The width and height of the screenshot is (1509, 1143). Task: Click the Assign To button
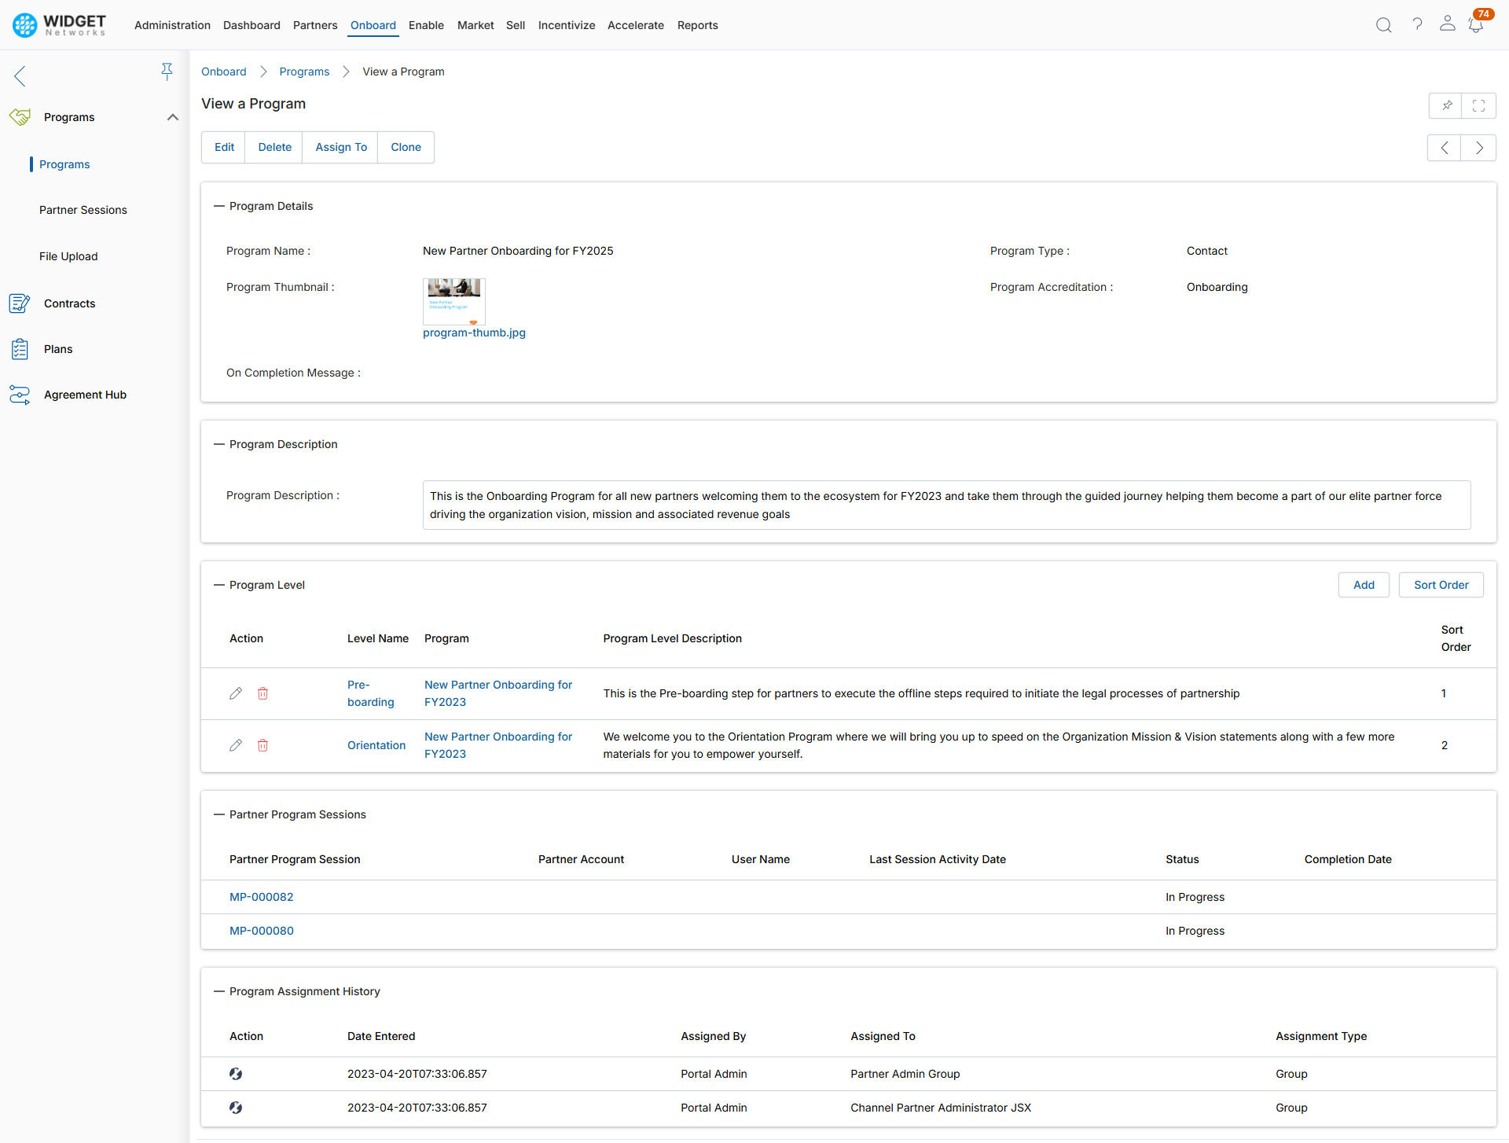click(341, 147)
